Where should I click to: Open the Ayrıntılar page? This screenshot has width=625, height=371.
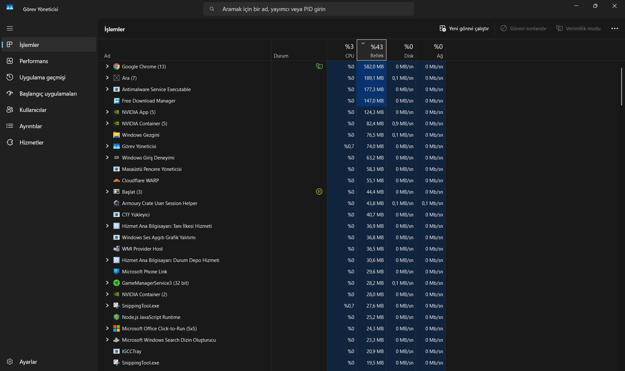click(49, 126)
